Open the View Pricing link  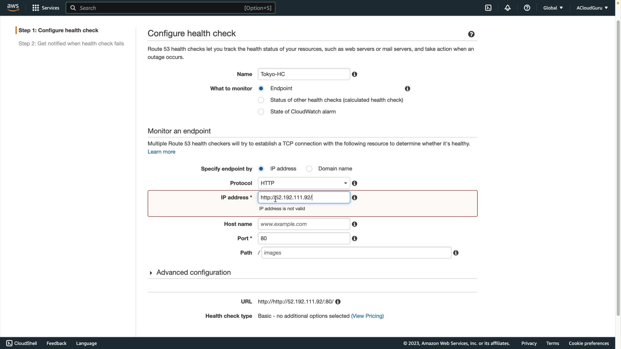367,316
